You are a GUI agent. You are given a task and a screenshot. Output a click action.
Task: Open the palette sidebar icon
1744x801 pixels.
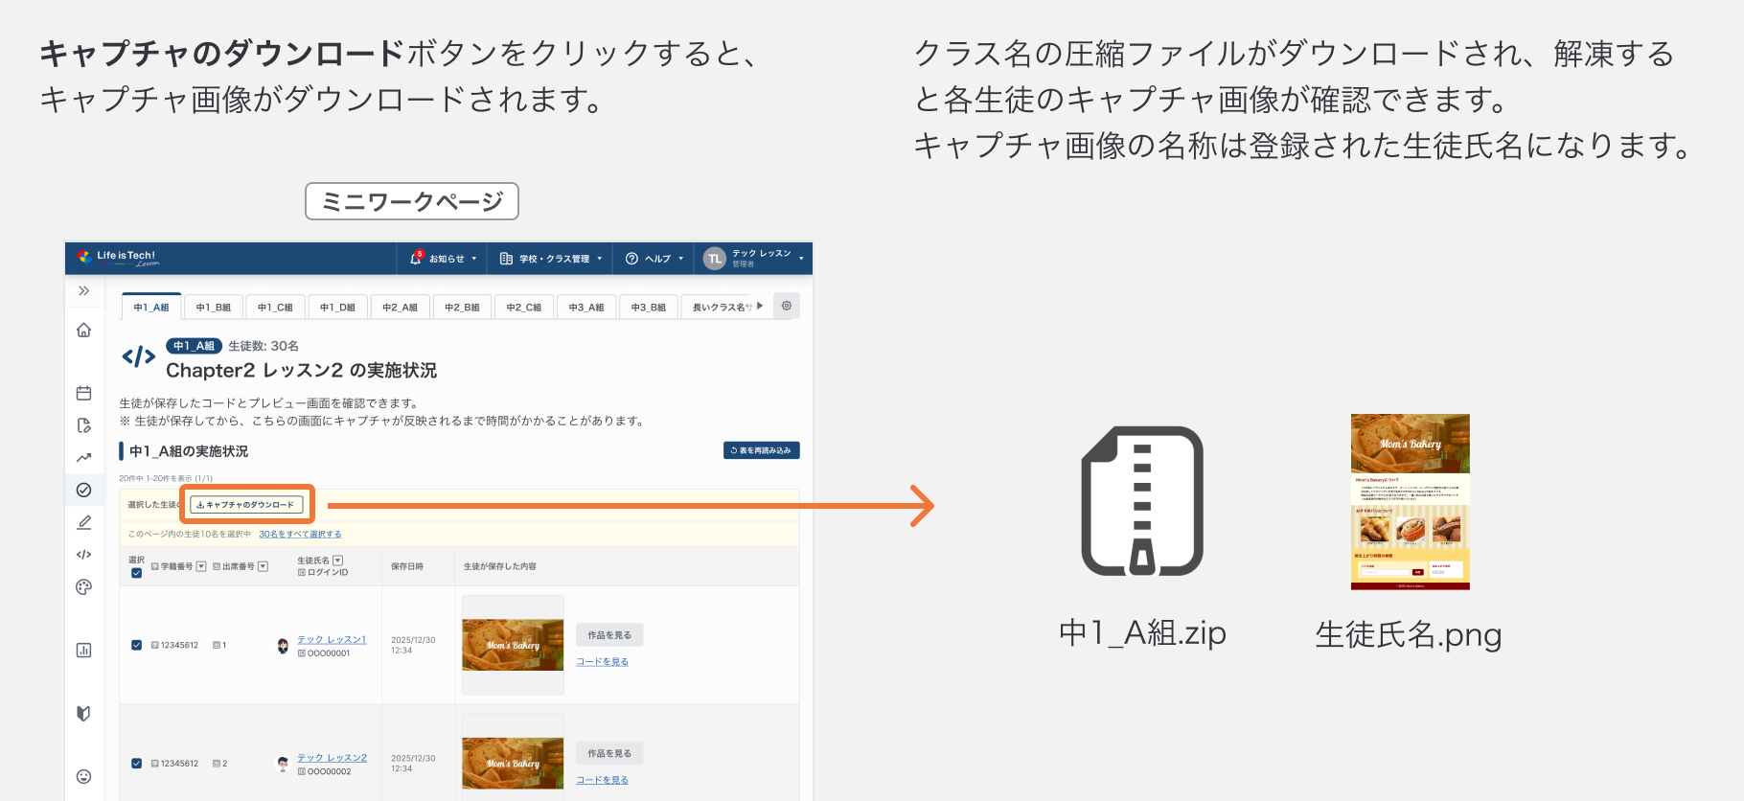(84, 587)
